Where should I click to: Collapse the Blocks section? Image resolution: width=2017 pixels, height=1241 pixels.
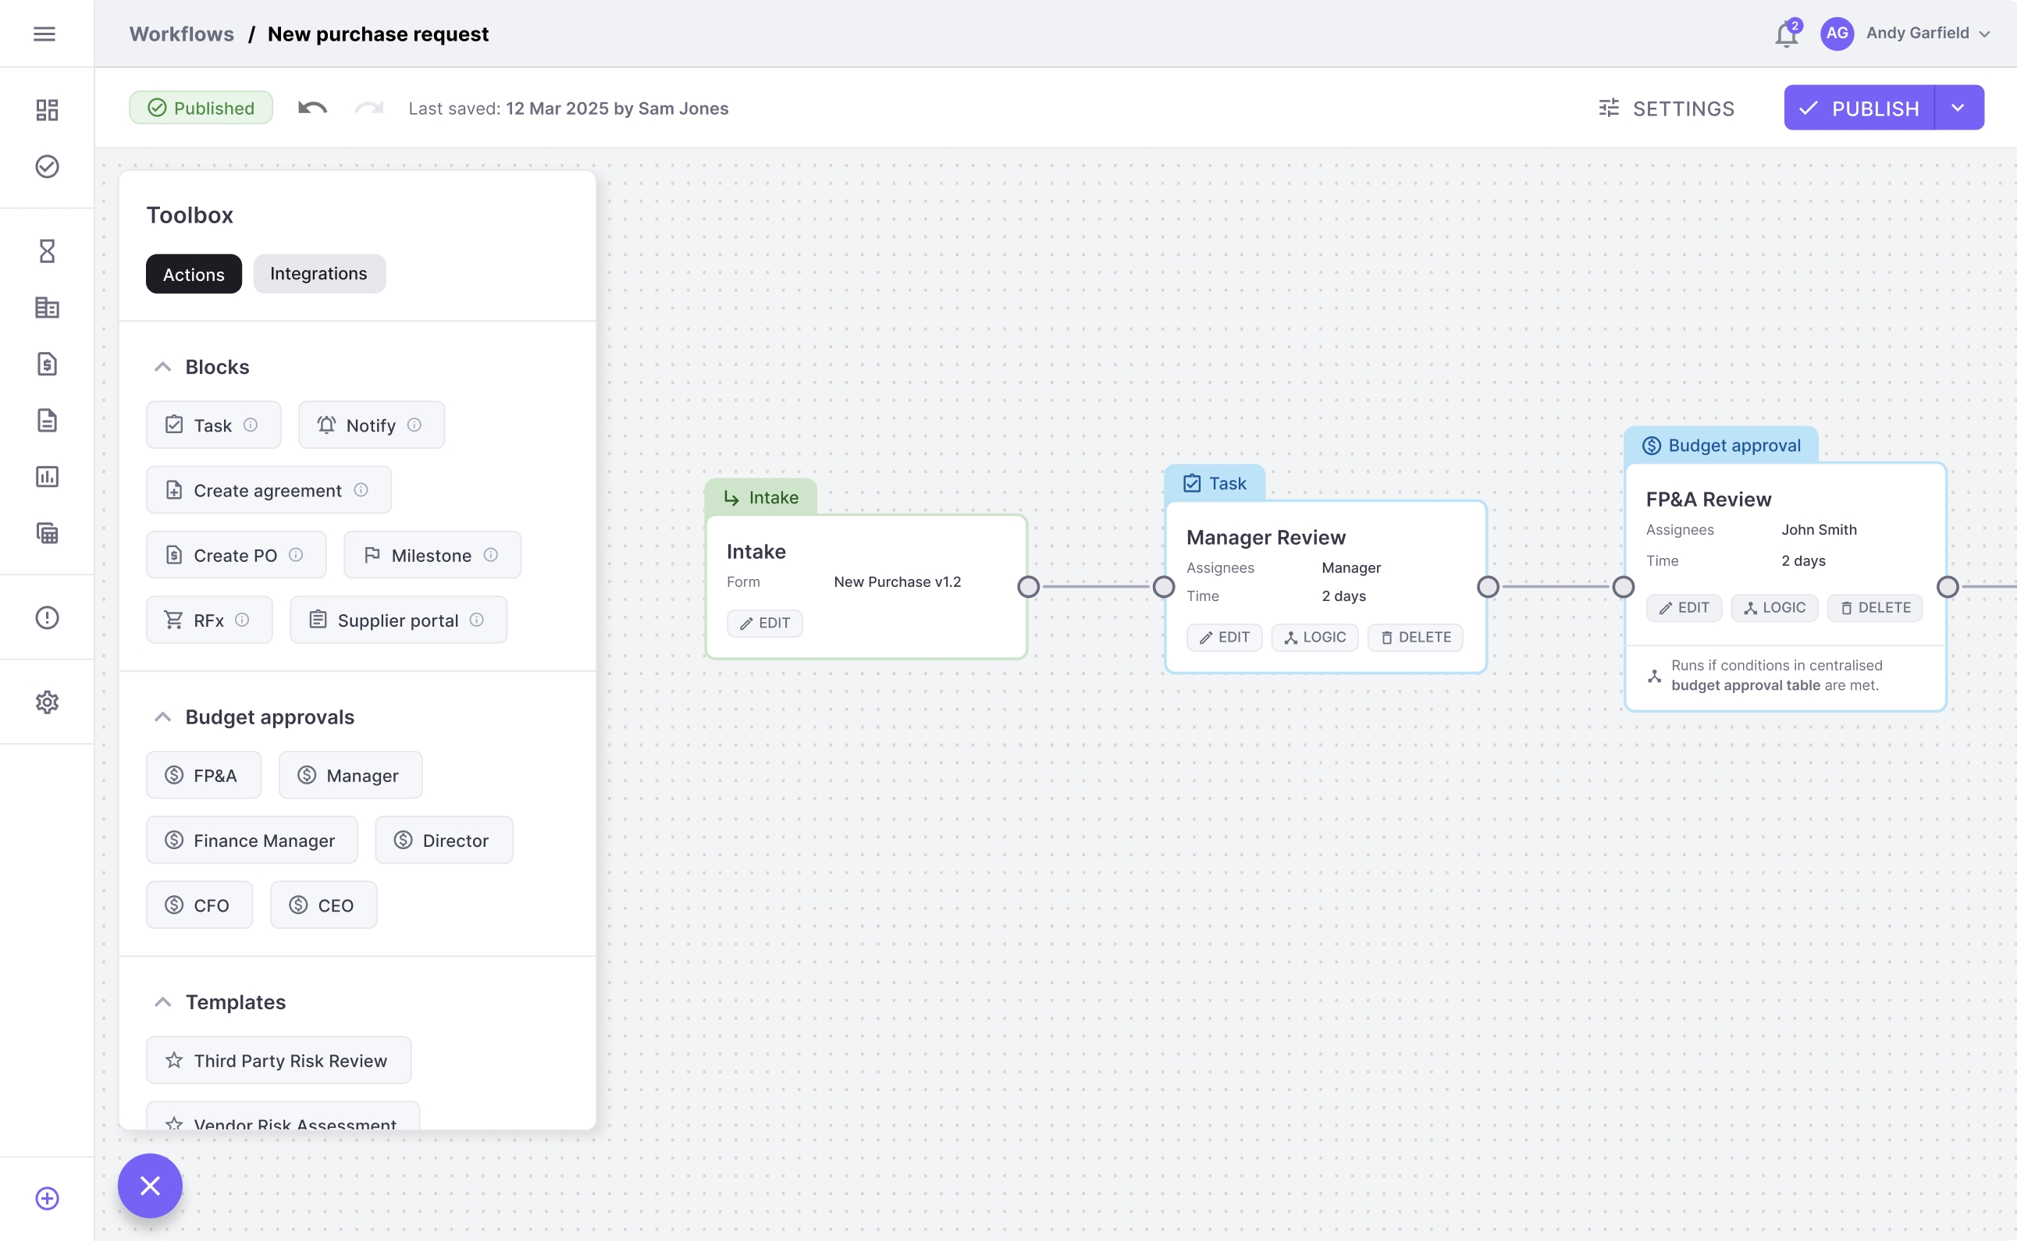162,367
